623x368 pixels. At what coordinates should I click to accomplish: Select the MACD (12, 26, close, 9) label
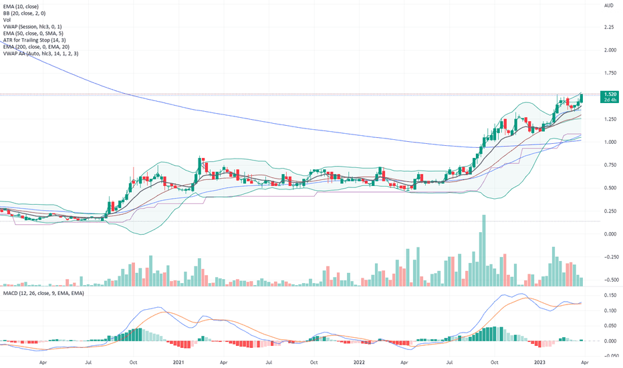coord(43,293)
